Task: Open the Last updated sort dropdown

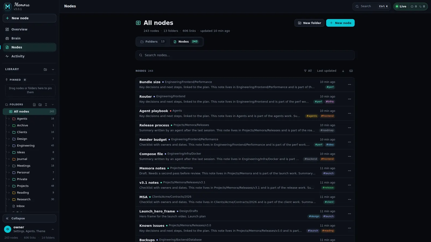Action: [326, 71]
